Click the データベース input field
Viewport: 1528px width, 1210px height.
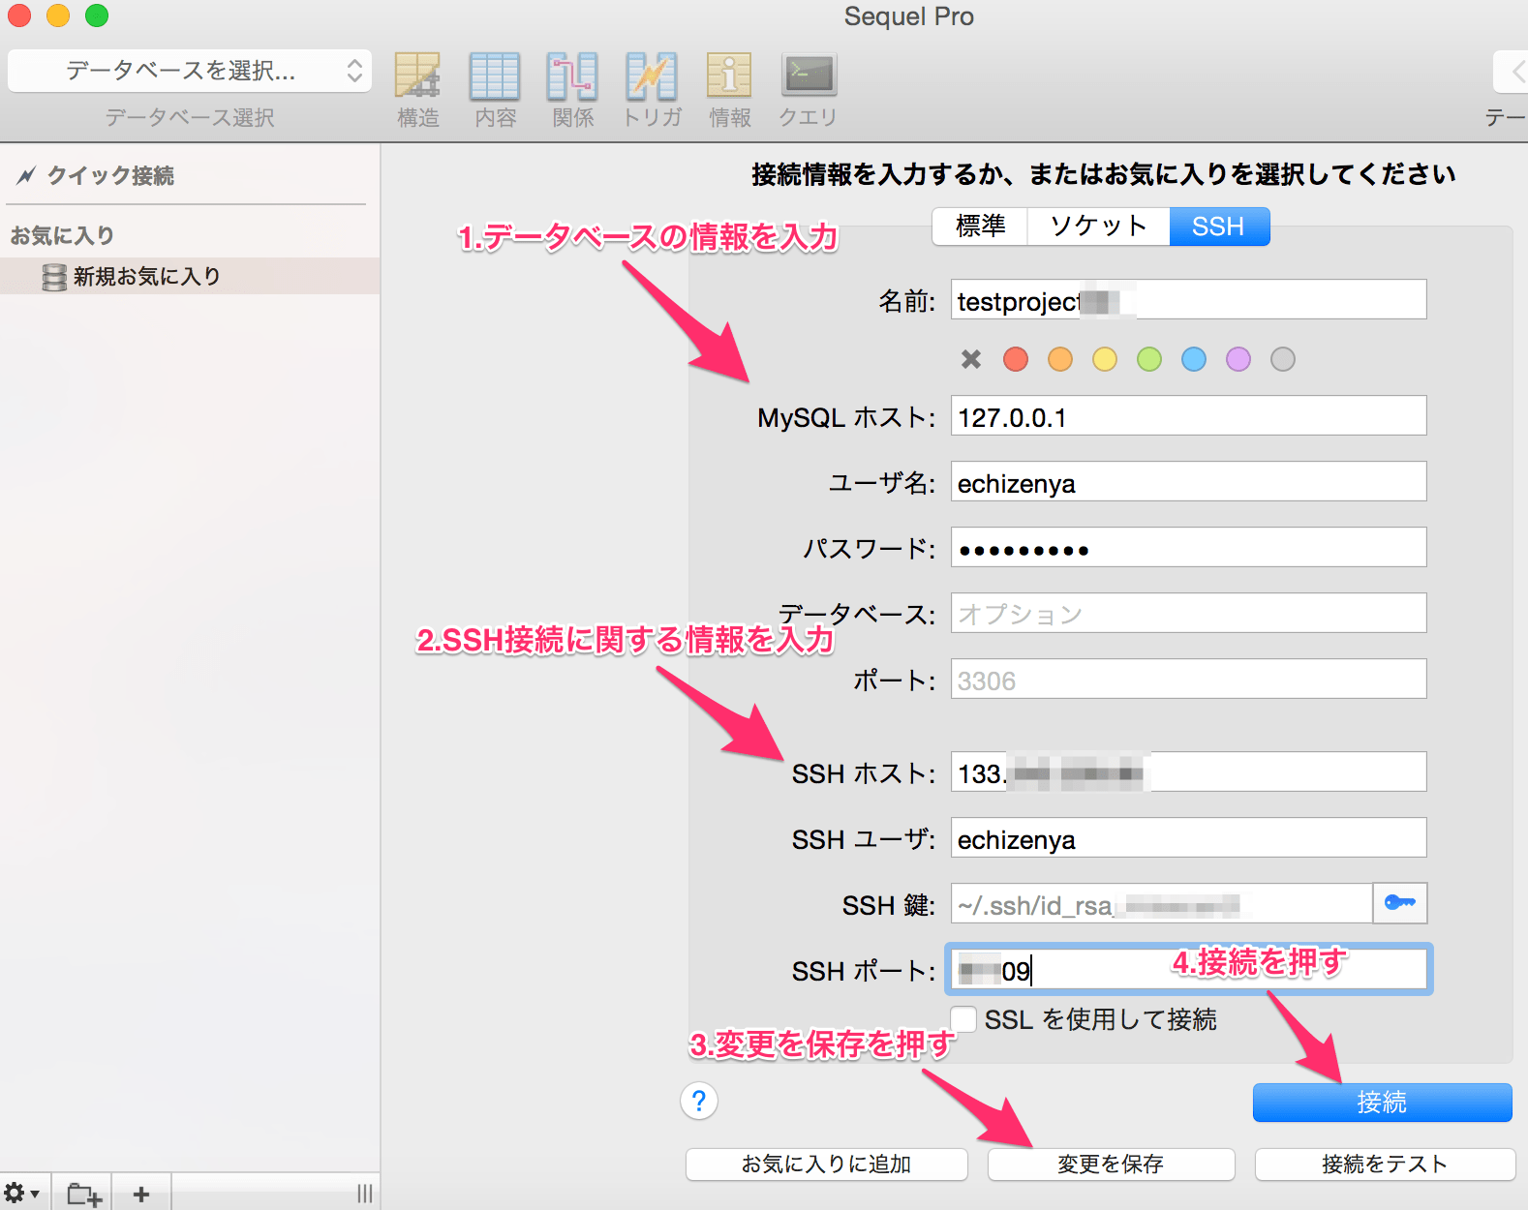click(1188, 614)
